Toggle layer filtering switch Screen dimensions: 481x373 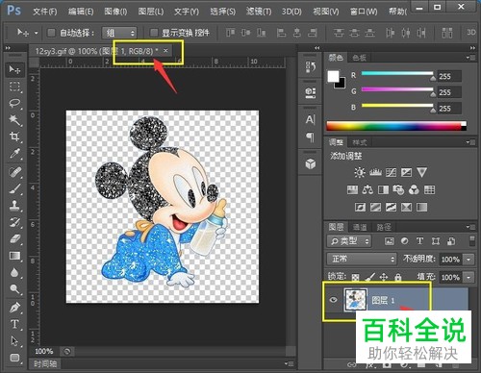click(471, 241)
